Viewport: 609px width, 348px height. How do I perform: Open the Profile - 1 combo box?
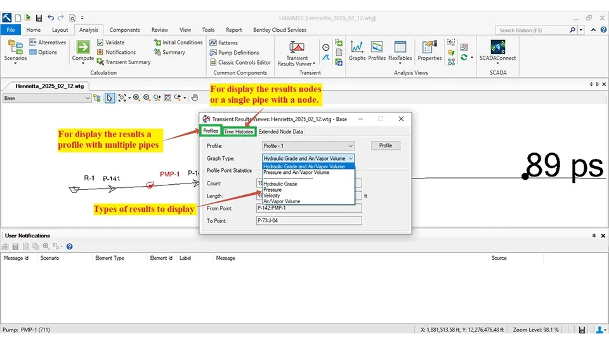[308, 145]
